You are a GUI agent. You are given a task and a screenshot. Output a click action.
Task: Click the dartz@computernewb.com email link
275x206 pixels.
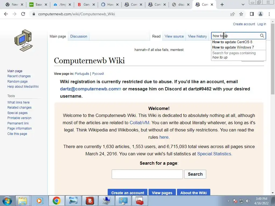coord(90,89)
